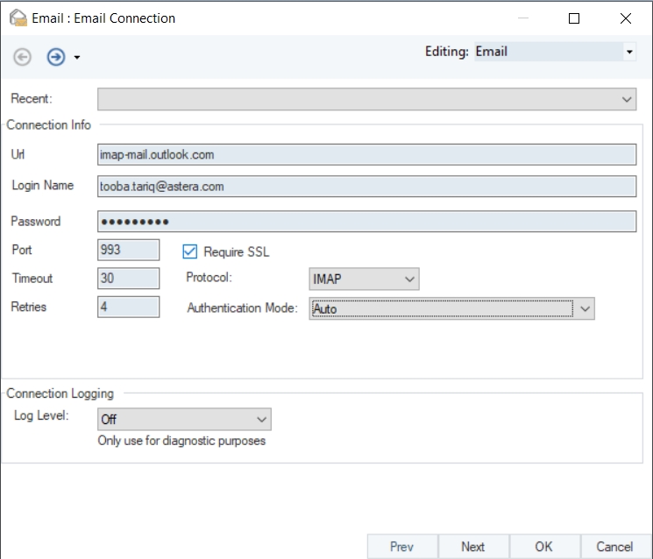This screenshot has width=653, height=559.
Task: Click the Port number field
Action: pos(128,250)
